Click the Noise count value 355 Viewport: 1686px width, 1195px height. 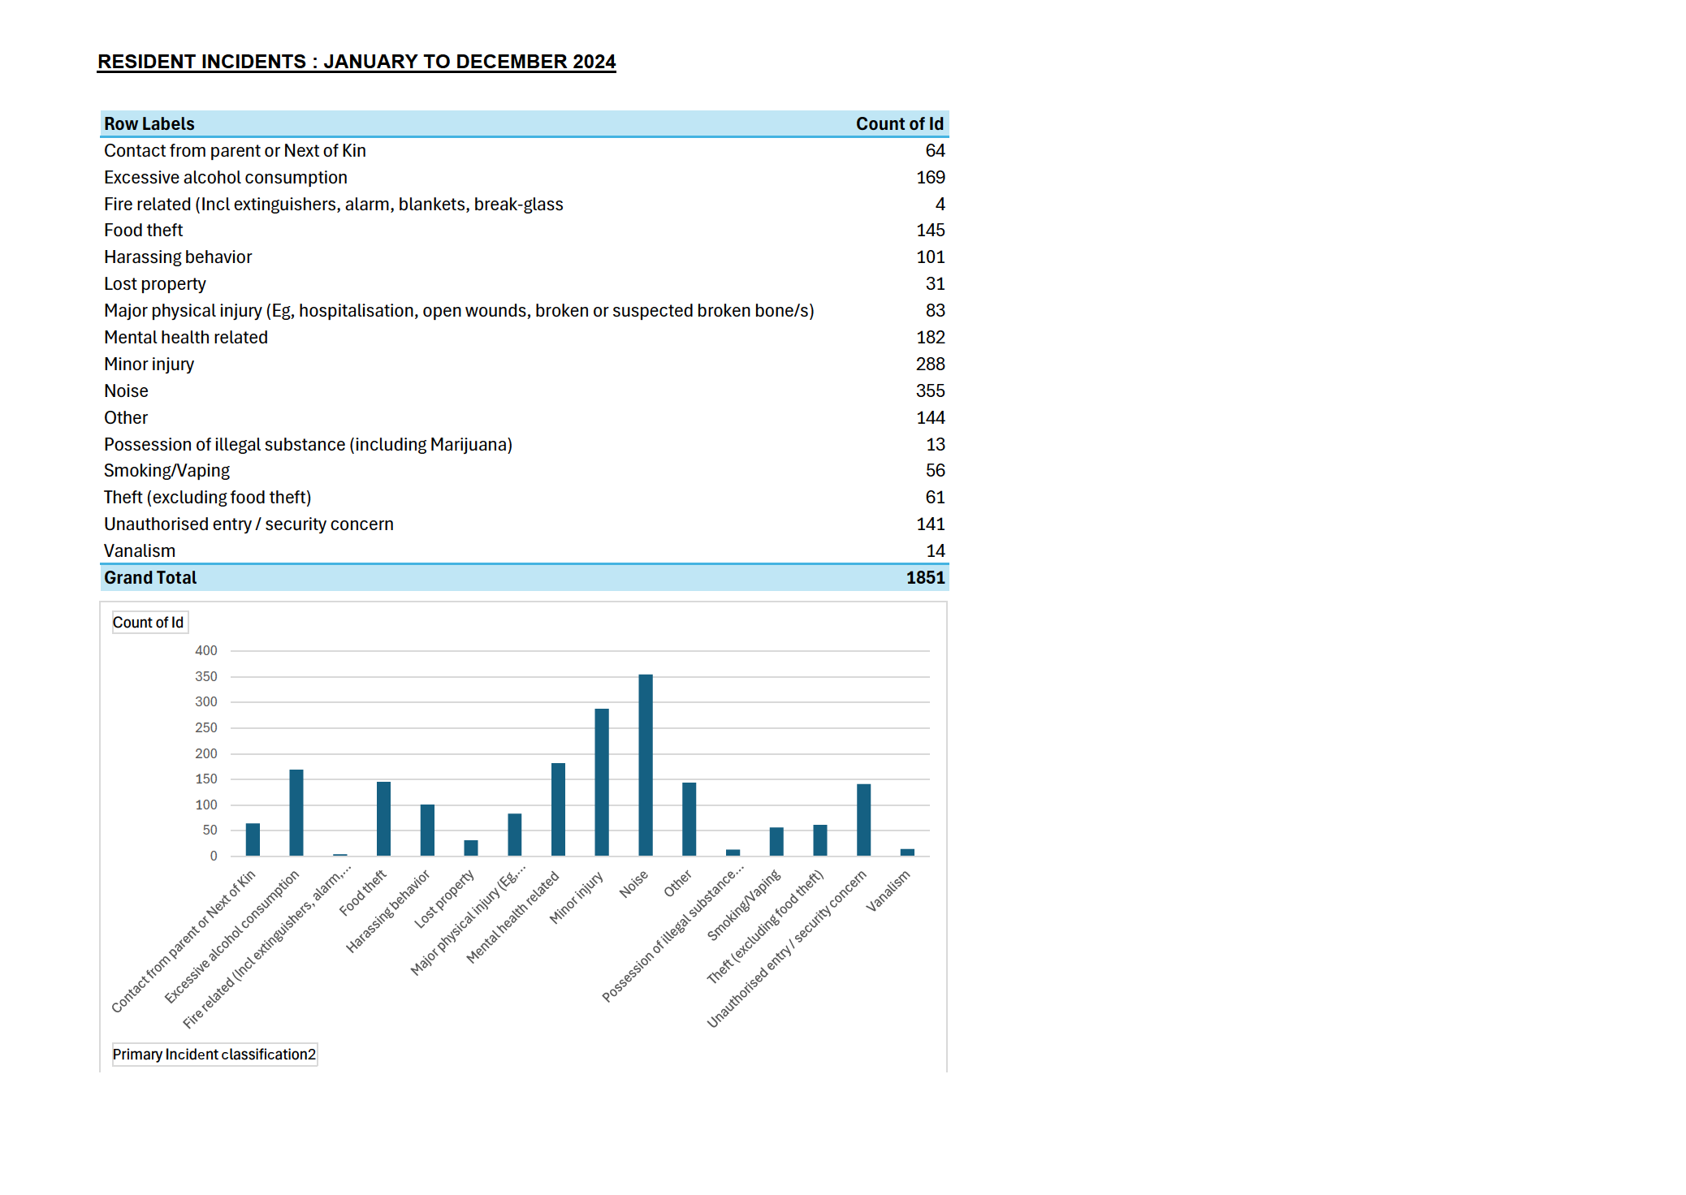tap(931, 391)
